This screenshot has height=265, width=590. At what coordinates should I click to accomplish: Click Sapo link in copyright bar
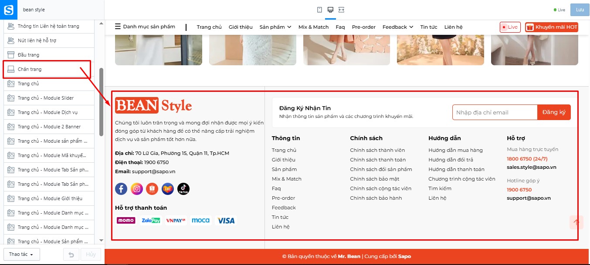(404, 256)
